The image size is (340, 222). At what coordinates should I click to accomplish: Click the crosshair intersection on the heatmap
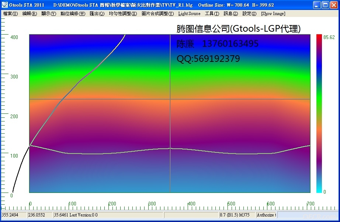click(x=170, y=99)
